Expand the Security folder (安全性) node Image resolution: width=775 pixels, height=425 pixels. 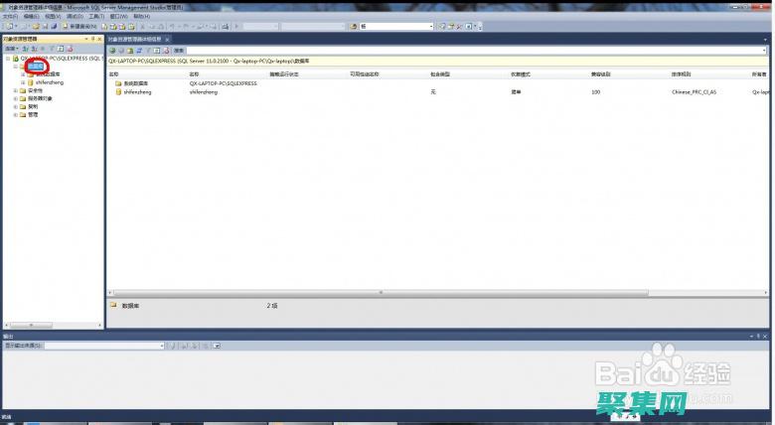point(15,90)
